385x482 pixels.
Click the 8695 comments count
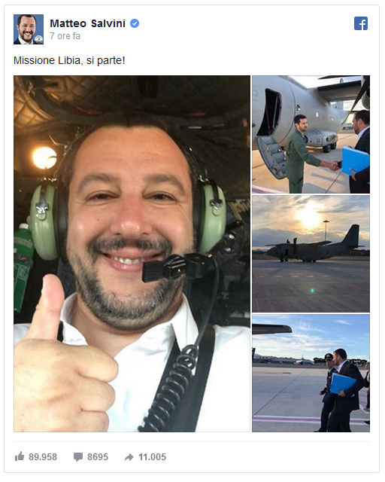98,457
